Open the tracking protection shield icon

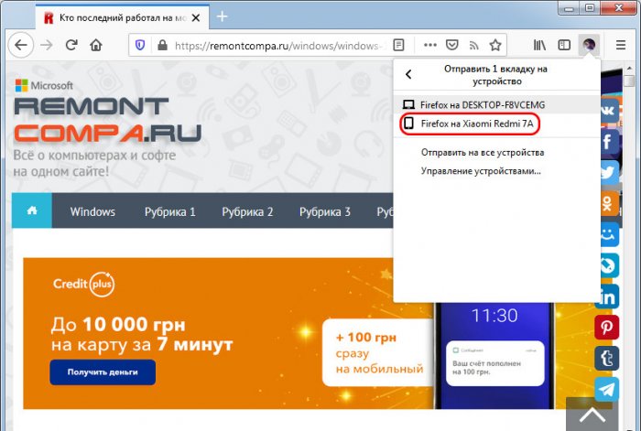[x=140, y=44]
